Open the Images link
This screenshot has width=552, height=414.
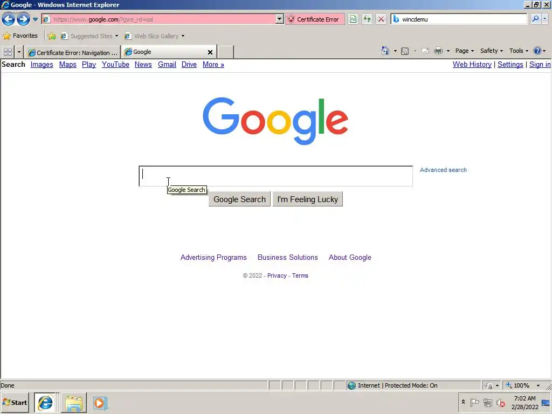(x=42, y=65)
